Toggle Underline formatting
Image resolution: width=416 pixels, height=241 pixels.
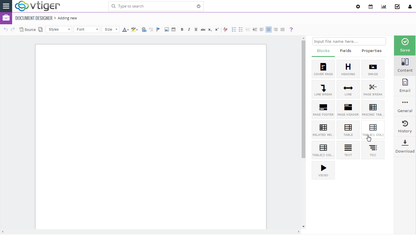[196, 29]
